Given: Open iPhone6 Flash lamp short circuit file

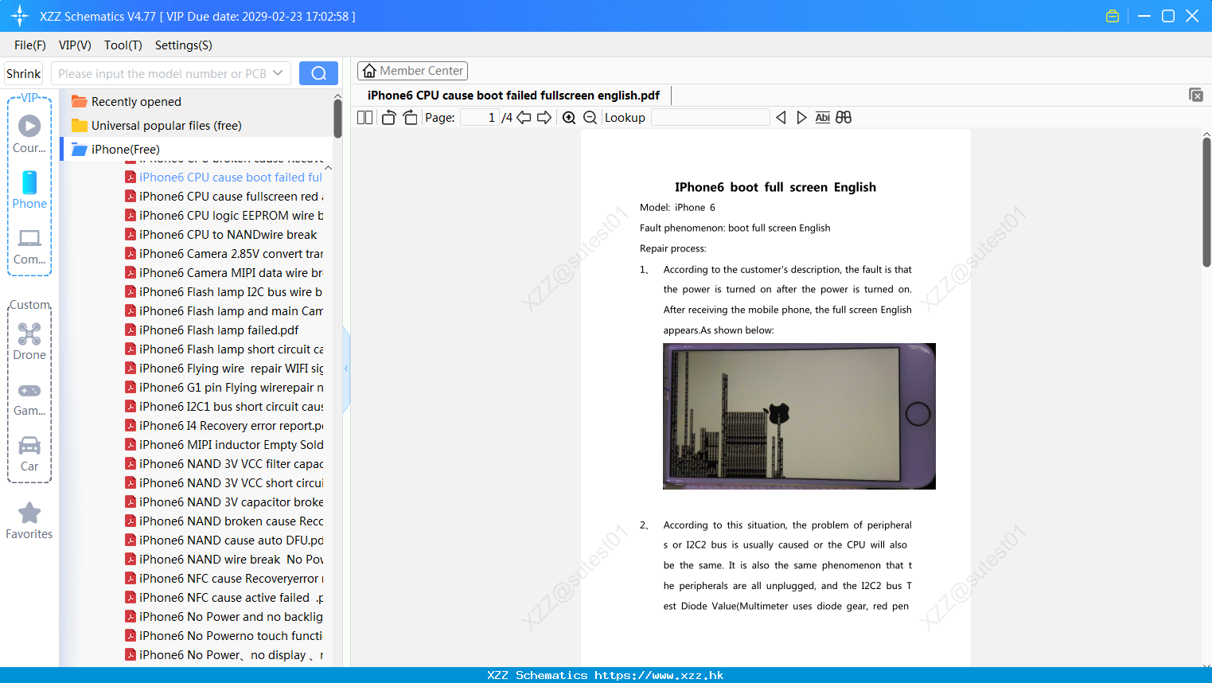Looking at the screenshot, I should [224, 349].
